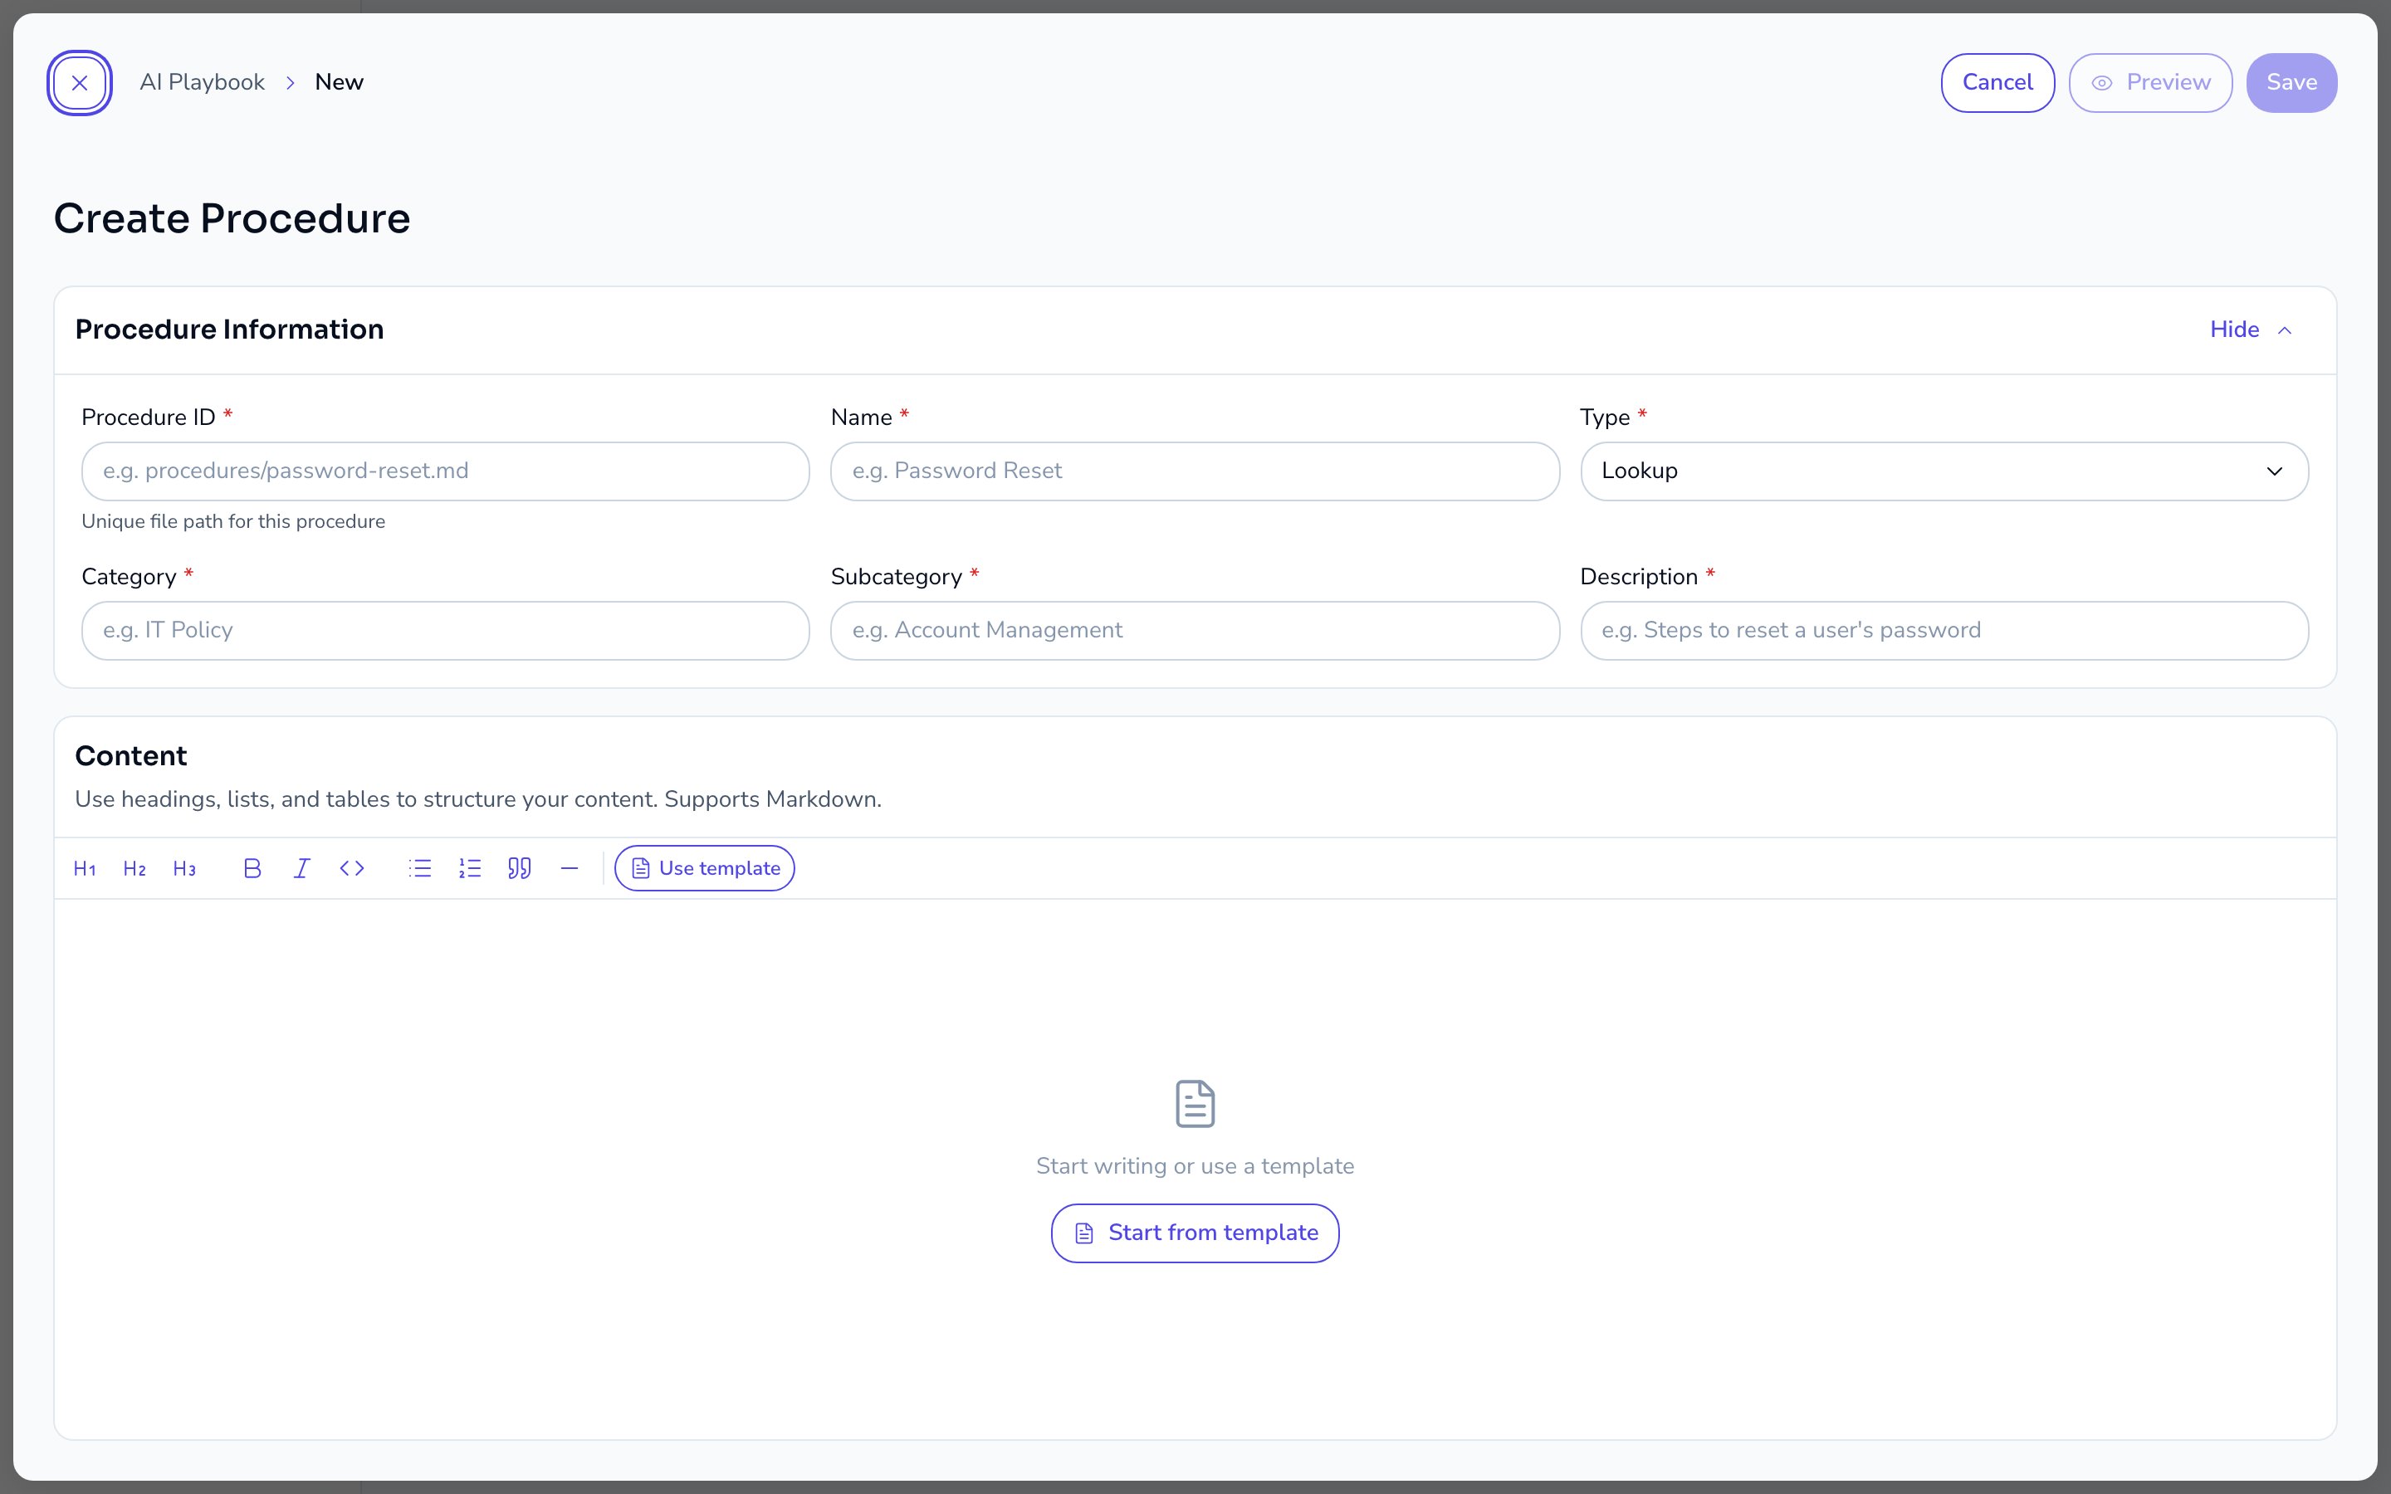Collapse Procedure Information with Hide

pos(2251,330)
